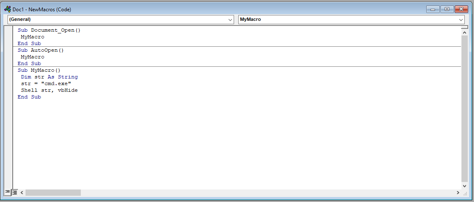This screenshot has height=202, width=474.
Task: Click the horizontal scrollbar thumb
Action: point(53,192)
